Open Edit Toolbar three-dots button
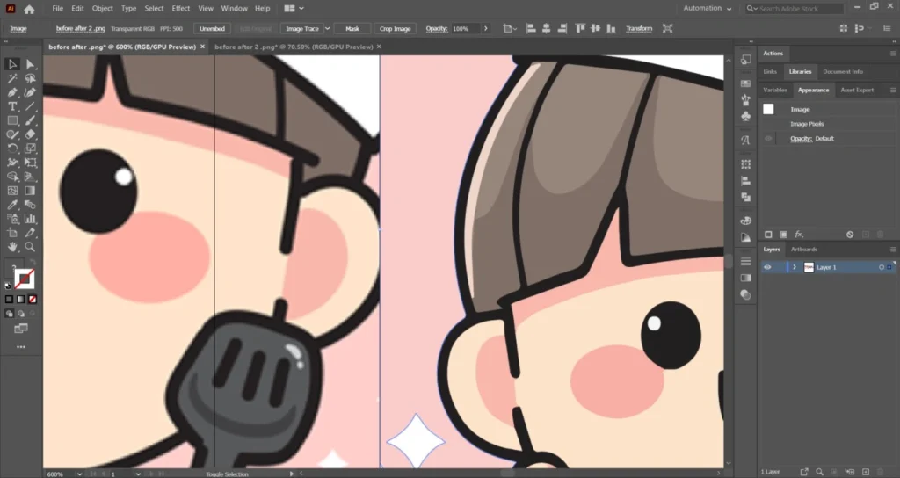The width and height of the screenshot is (900, 478). tap(21, 347)
